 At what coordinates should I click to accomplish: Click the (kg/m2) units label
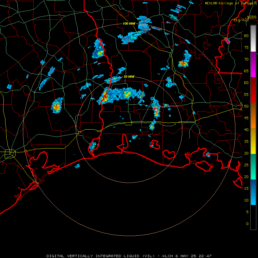click(241, 20)
